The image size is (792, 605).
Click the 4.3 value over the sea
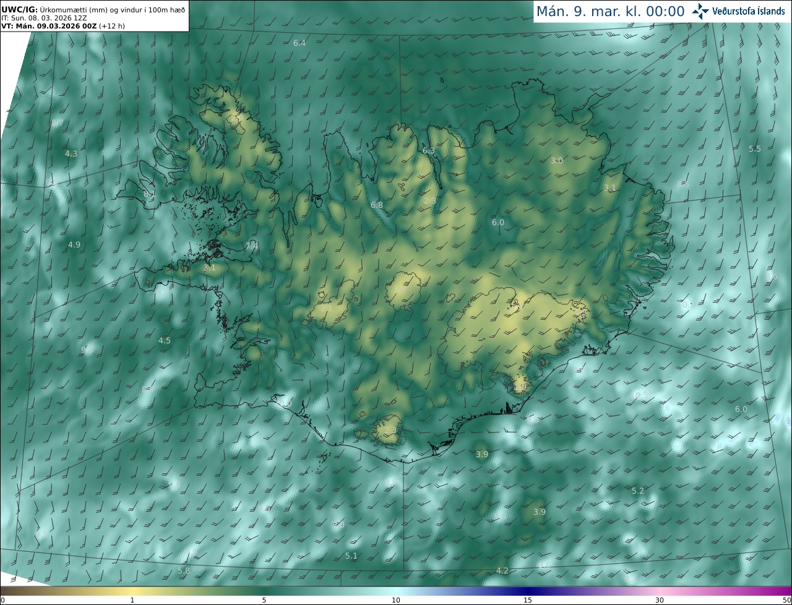pyautogui.click(x=71, y=153)
